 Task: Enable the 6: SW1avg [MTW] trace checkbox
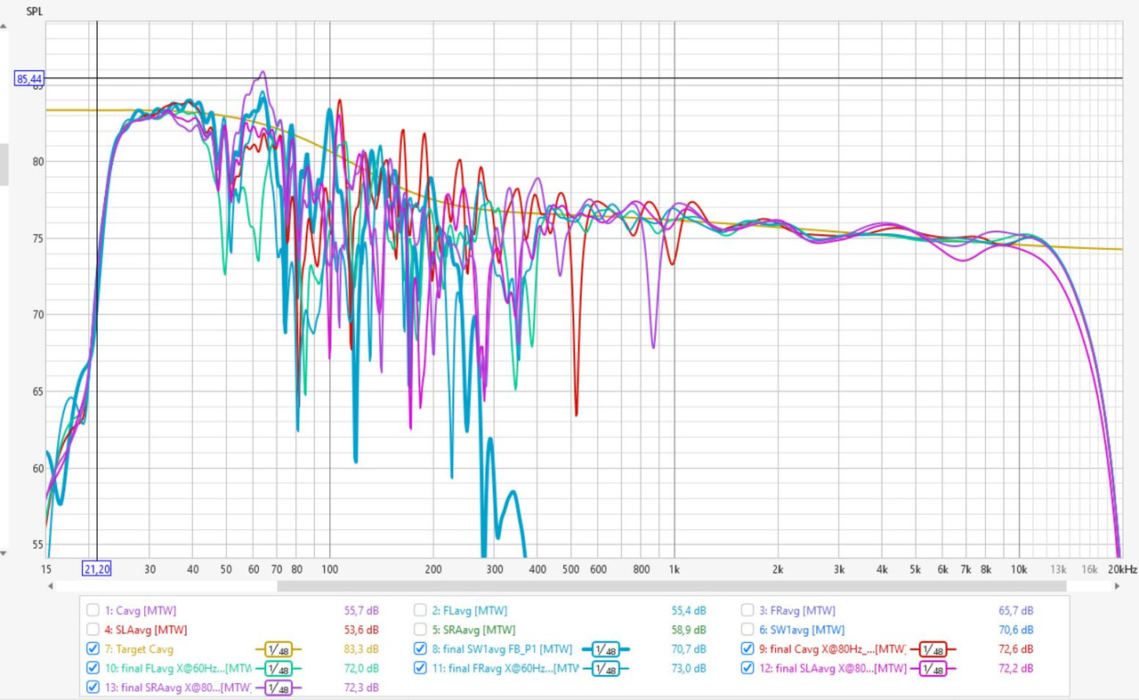point(747,630)
